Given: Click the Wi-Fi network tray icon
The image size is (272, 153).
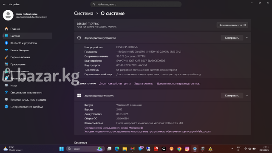Looking at the screenshot, I should click(x=246, y=149).
